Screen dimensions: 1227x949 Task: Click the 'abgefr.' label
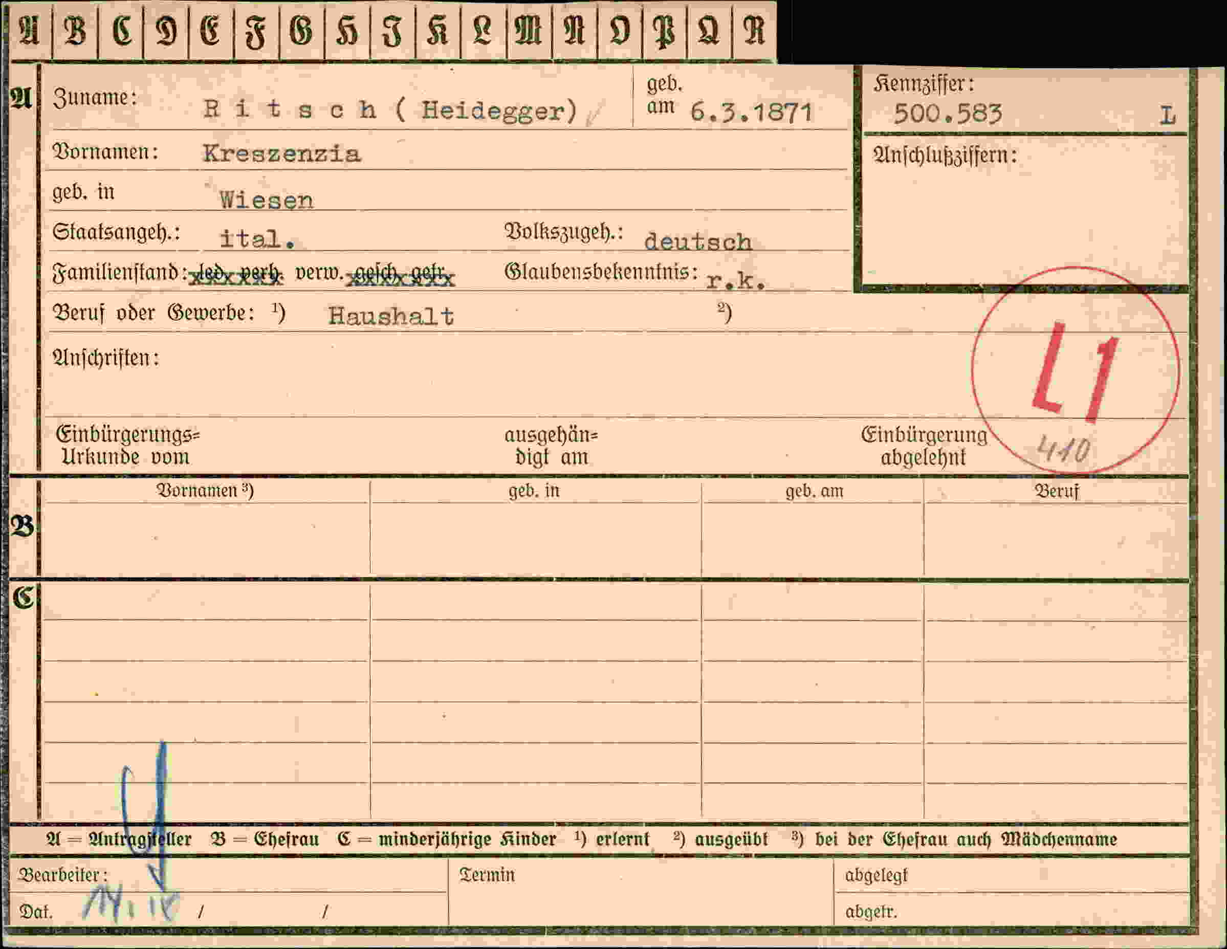[871, 911]
